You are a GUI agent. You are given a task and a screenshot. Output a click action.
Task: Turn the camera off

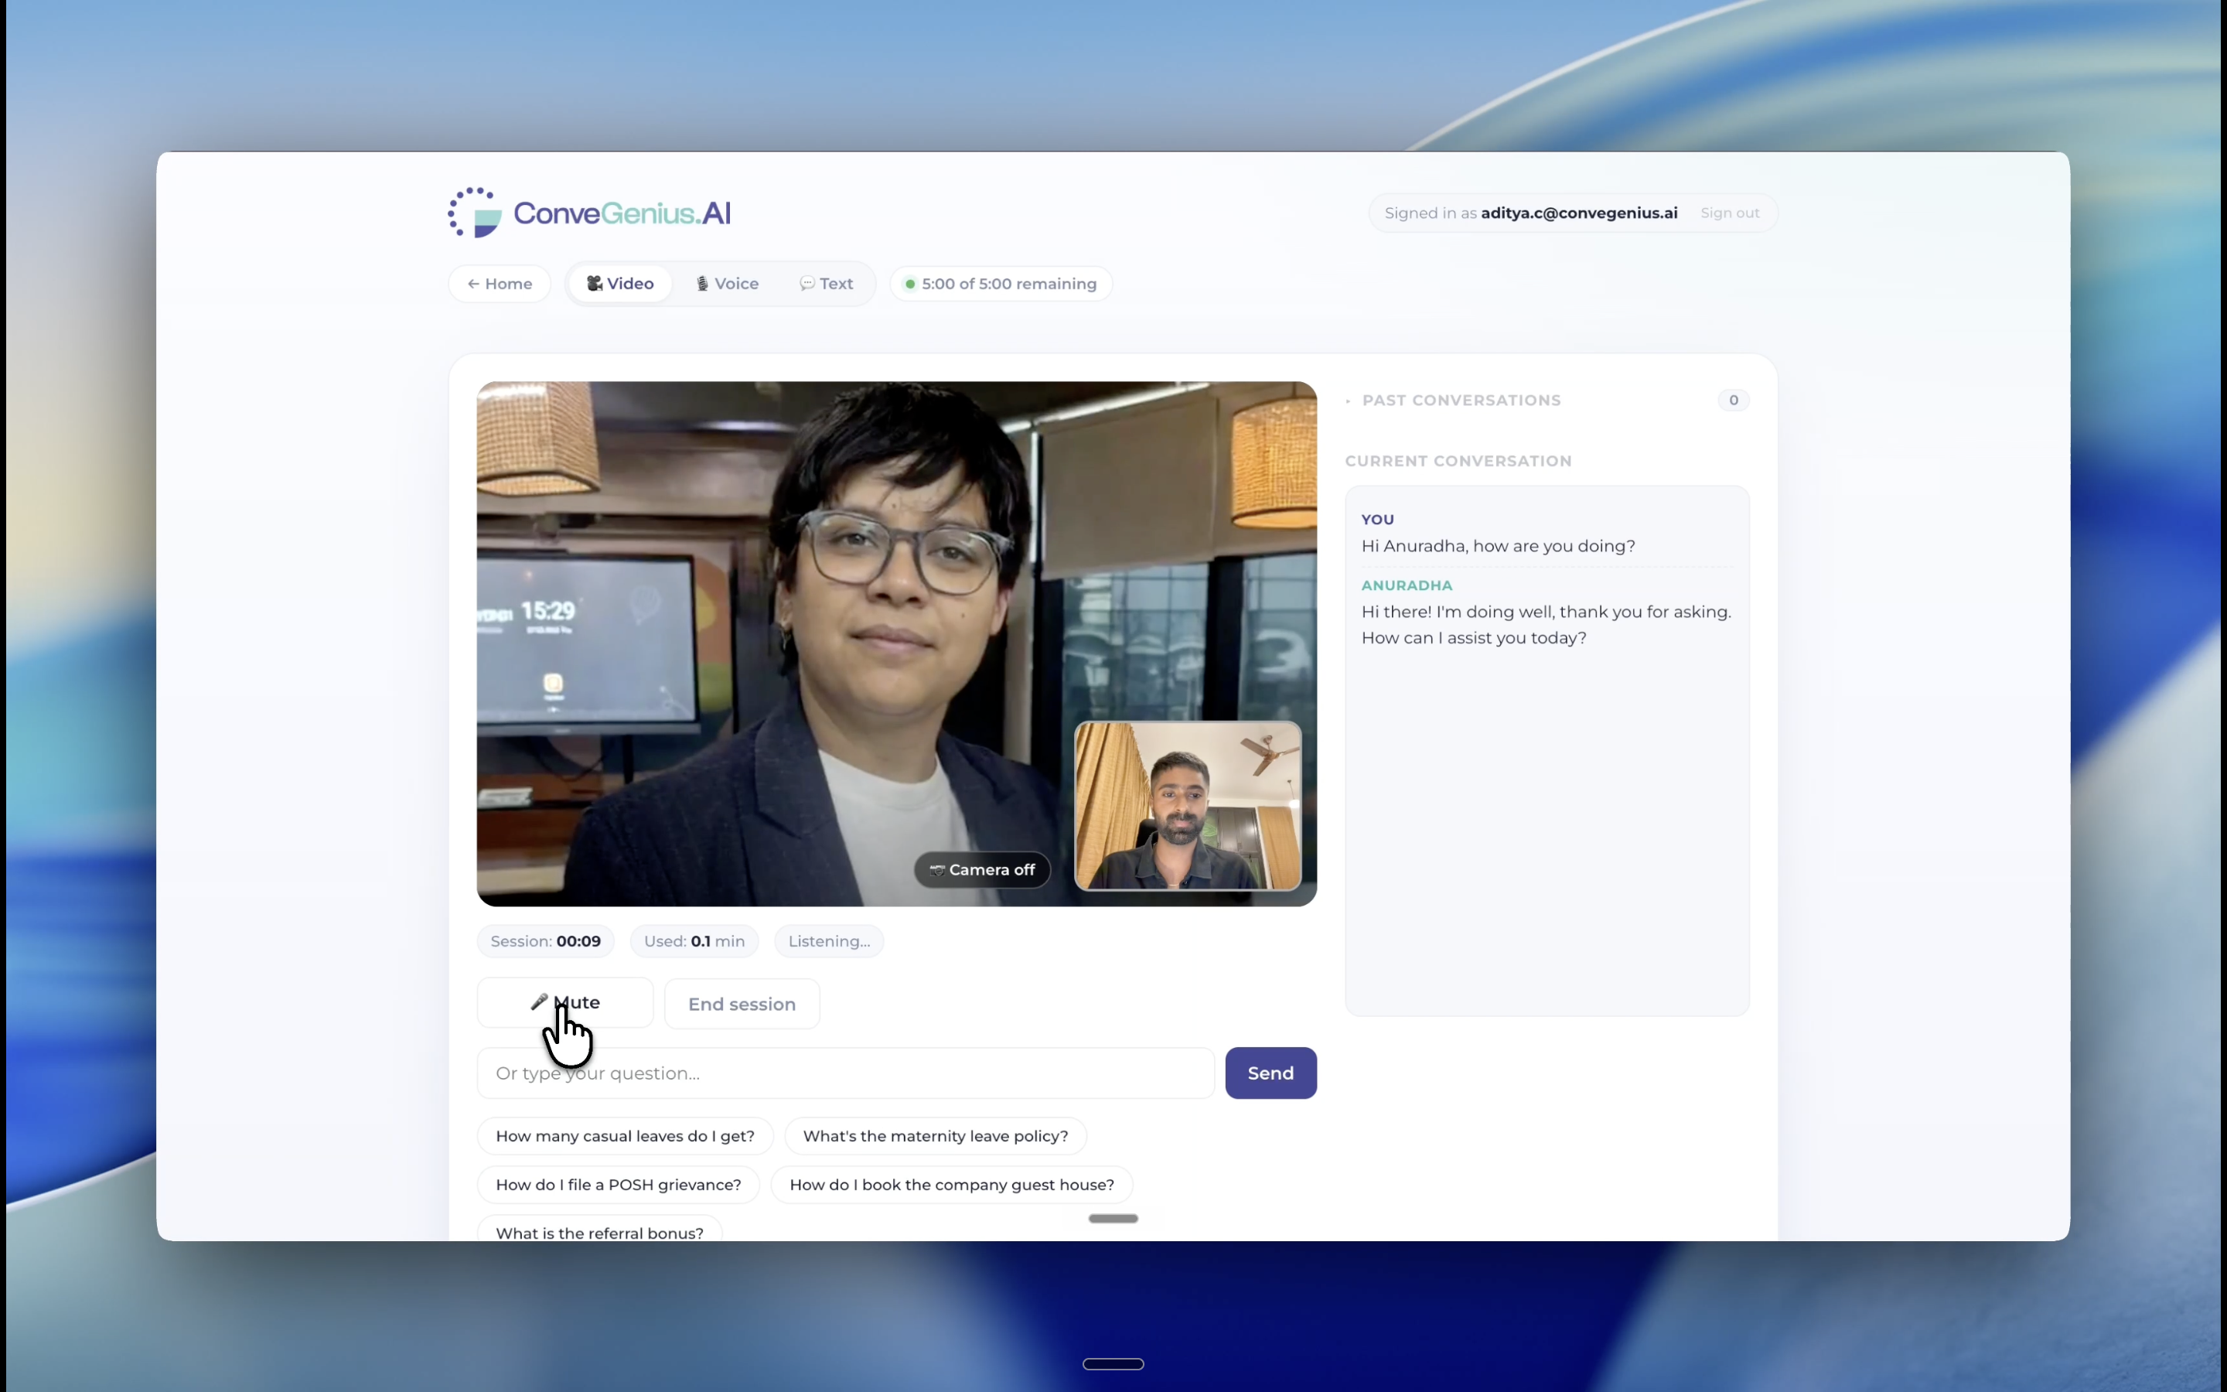pyautogui.click(x=982, y=870)
